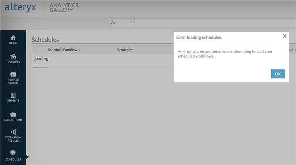Screen dimensions: 296x165
Task: Open the Insights section
Action: pos(13,97)
